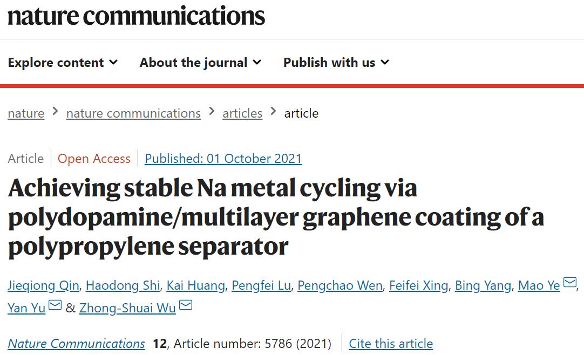Click the nature communications logo
584x355 pixels.
coord(136,16)
